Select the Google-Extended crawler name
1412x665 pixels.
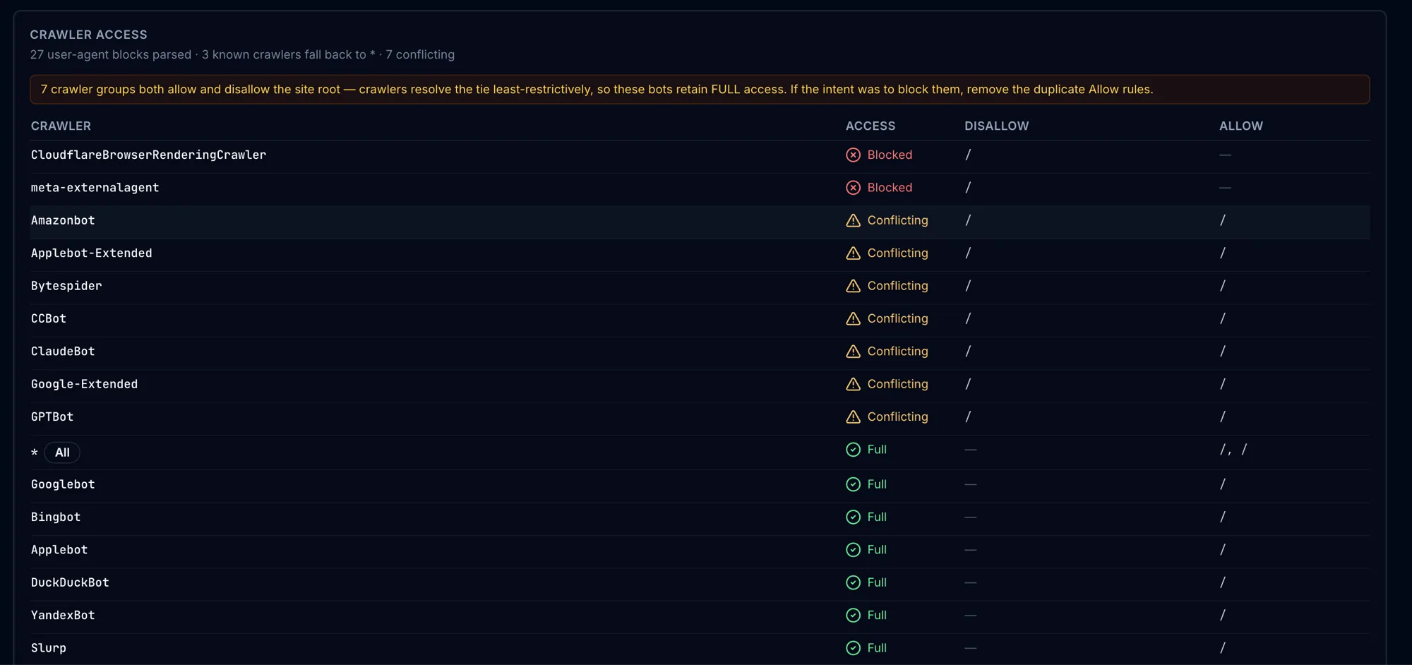tap(84, 384)
